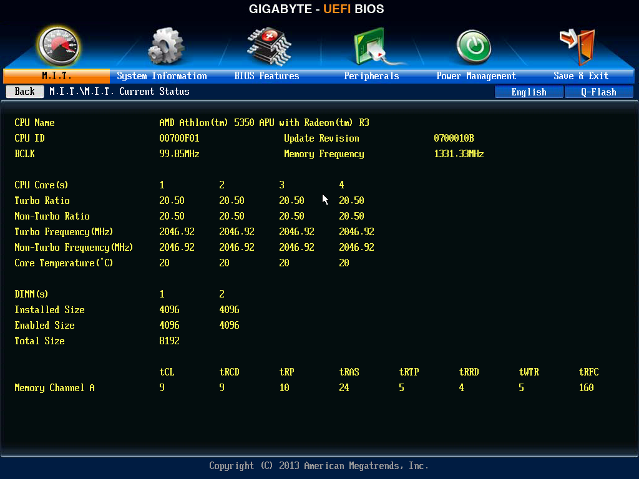
Task: Click the Memory Frequency label
Action: click(x=324, y=154)
